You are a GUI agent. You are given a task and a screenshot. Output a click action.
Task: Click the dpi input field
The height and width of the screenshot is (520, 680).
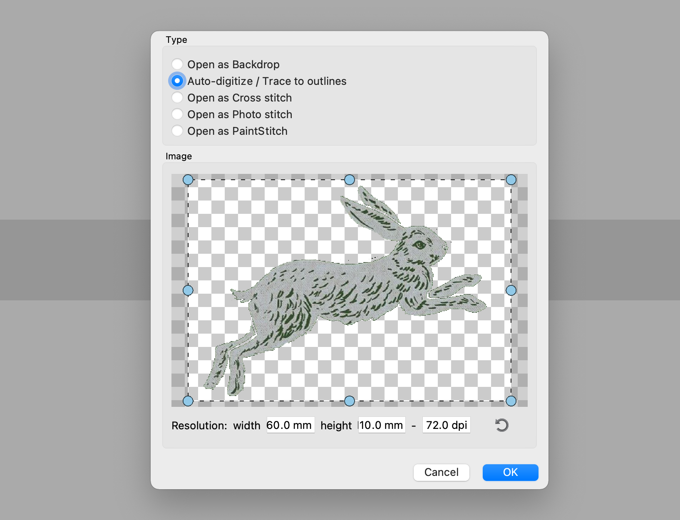click(x=446, y=425)
